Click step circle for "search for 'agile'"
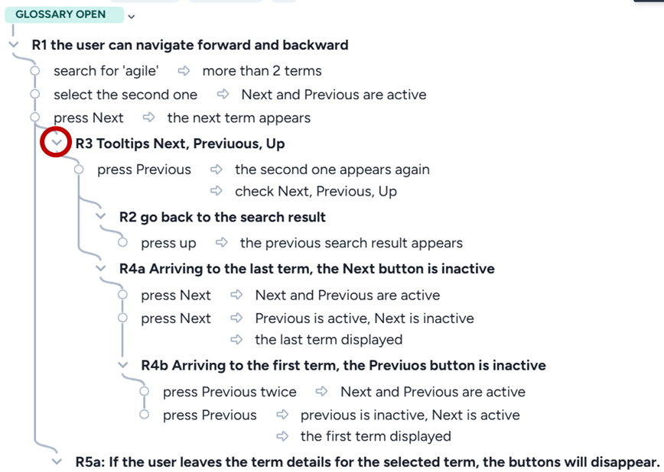 click(34, 71)
